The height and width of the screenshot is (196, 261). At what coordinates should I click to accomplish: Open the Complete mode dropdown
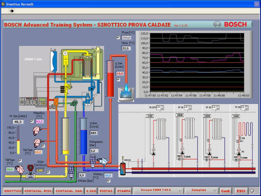pyautogui.click(x=201, y=191)
